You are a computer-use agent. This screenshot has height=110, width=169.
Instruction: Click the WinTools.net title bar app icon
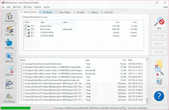(3, 3)
